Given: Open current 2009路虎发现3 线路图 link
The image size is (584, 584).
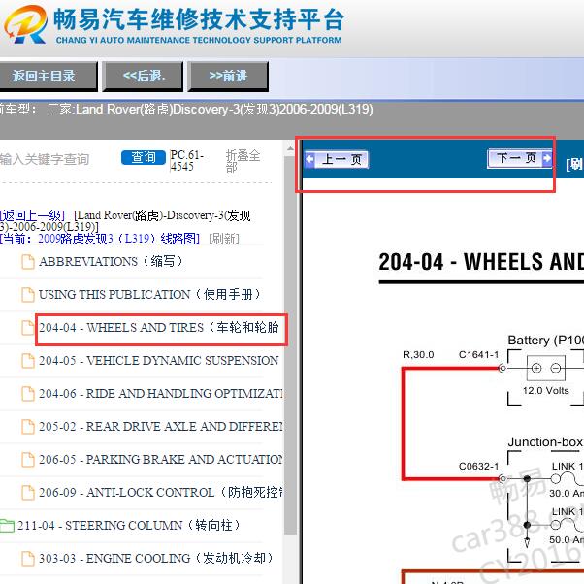Looking at the screenshot, I should coord(100,239).
